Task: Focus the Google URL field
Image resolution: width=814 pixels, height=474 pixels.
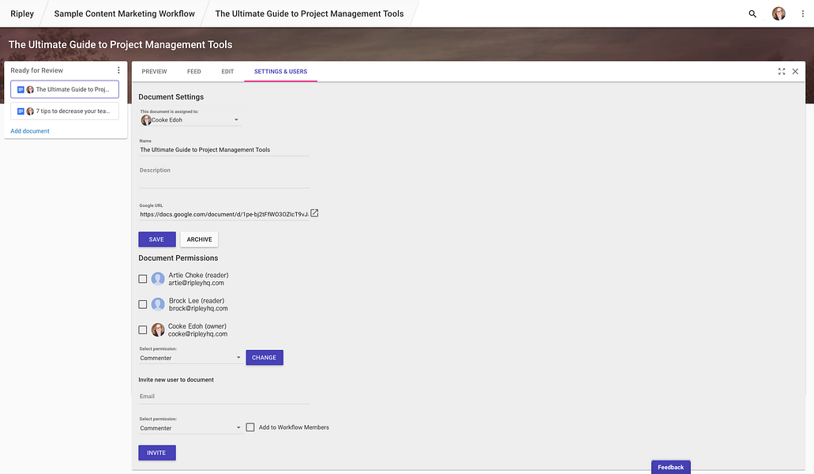Action: tap(224, 214)
